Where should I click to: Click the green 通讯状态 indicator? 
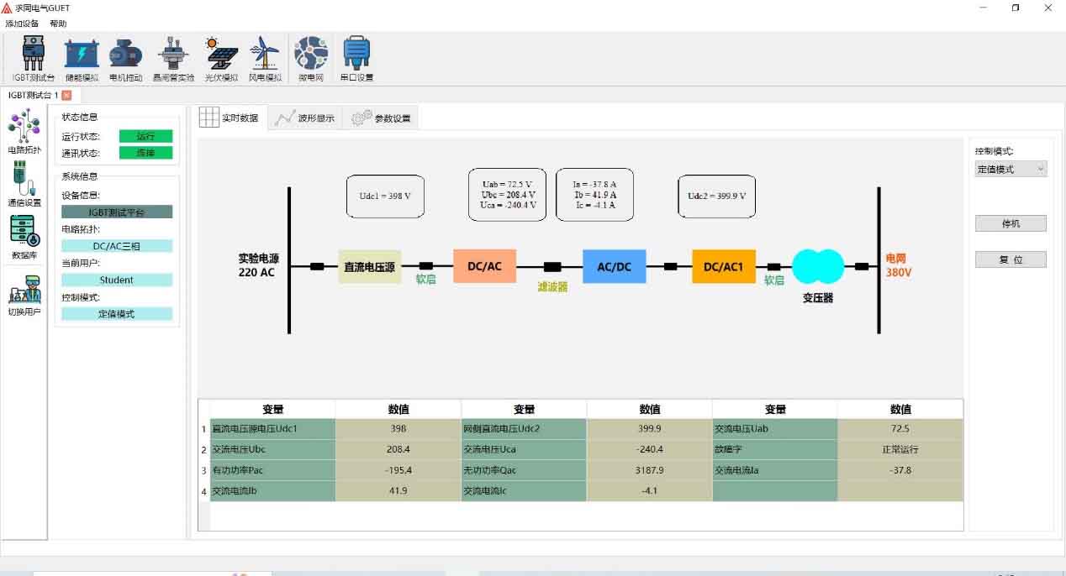[145, 153]
